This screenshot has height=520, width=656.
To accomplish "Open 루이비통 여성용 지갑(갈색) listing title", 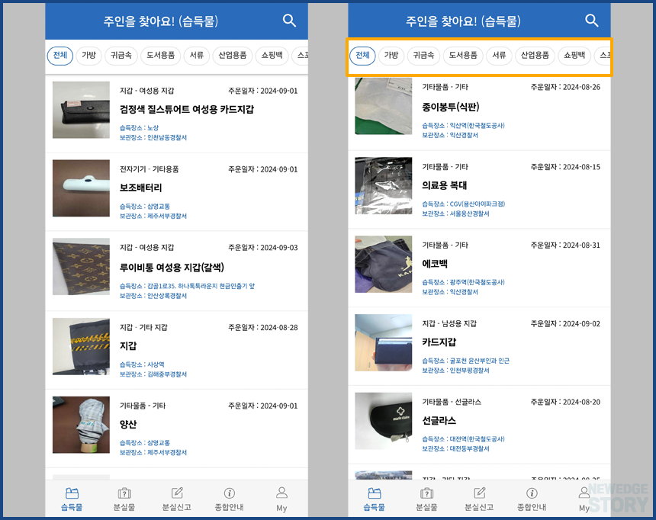I will (x=172, y=268).
